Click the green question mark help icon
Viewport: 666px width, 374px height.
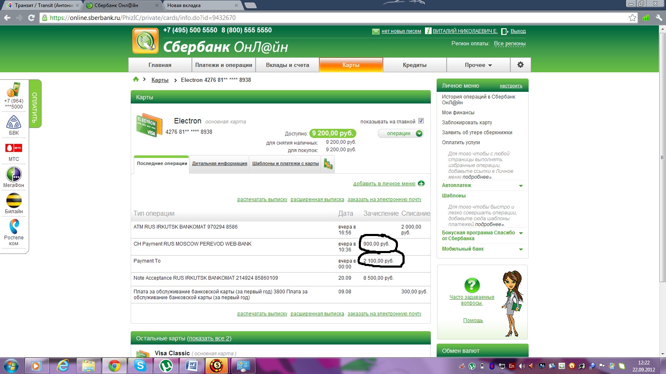point(472,285)
